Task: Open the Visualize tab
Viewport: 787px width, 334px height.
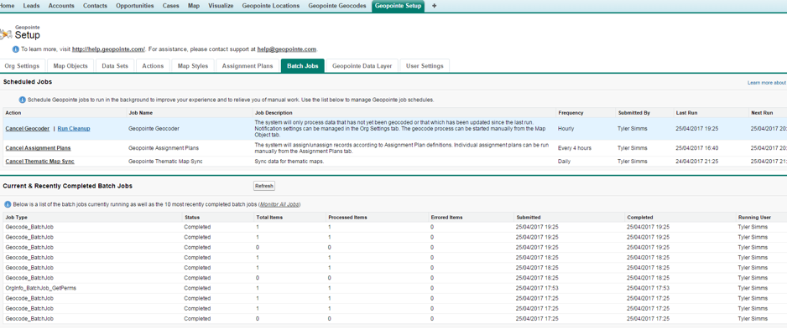Action: coord(221,6)
